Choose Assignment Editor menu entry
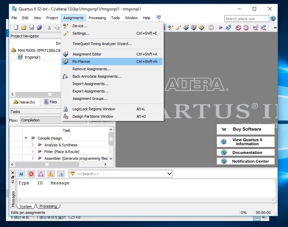The height and width of the screenshot is (227, 288). pyautogui.click(x=112, y=54)
